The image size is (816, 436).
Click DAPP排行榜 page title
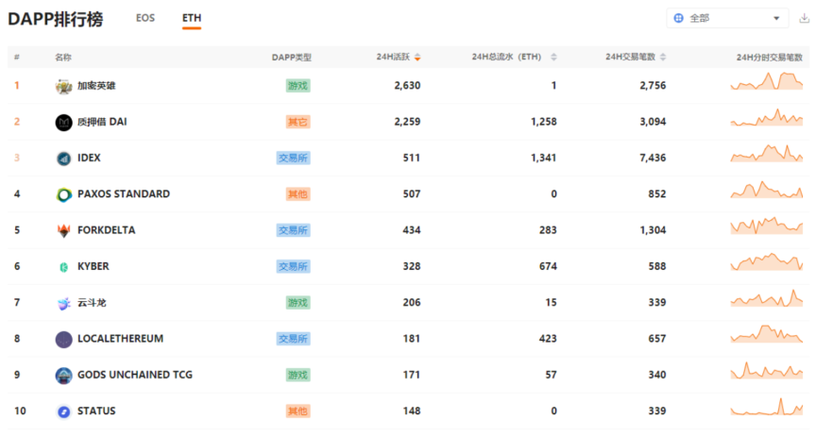click(x=55, y=19)
